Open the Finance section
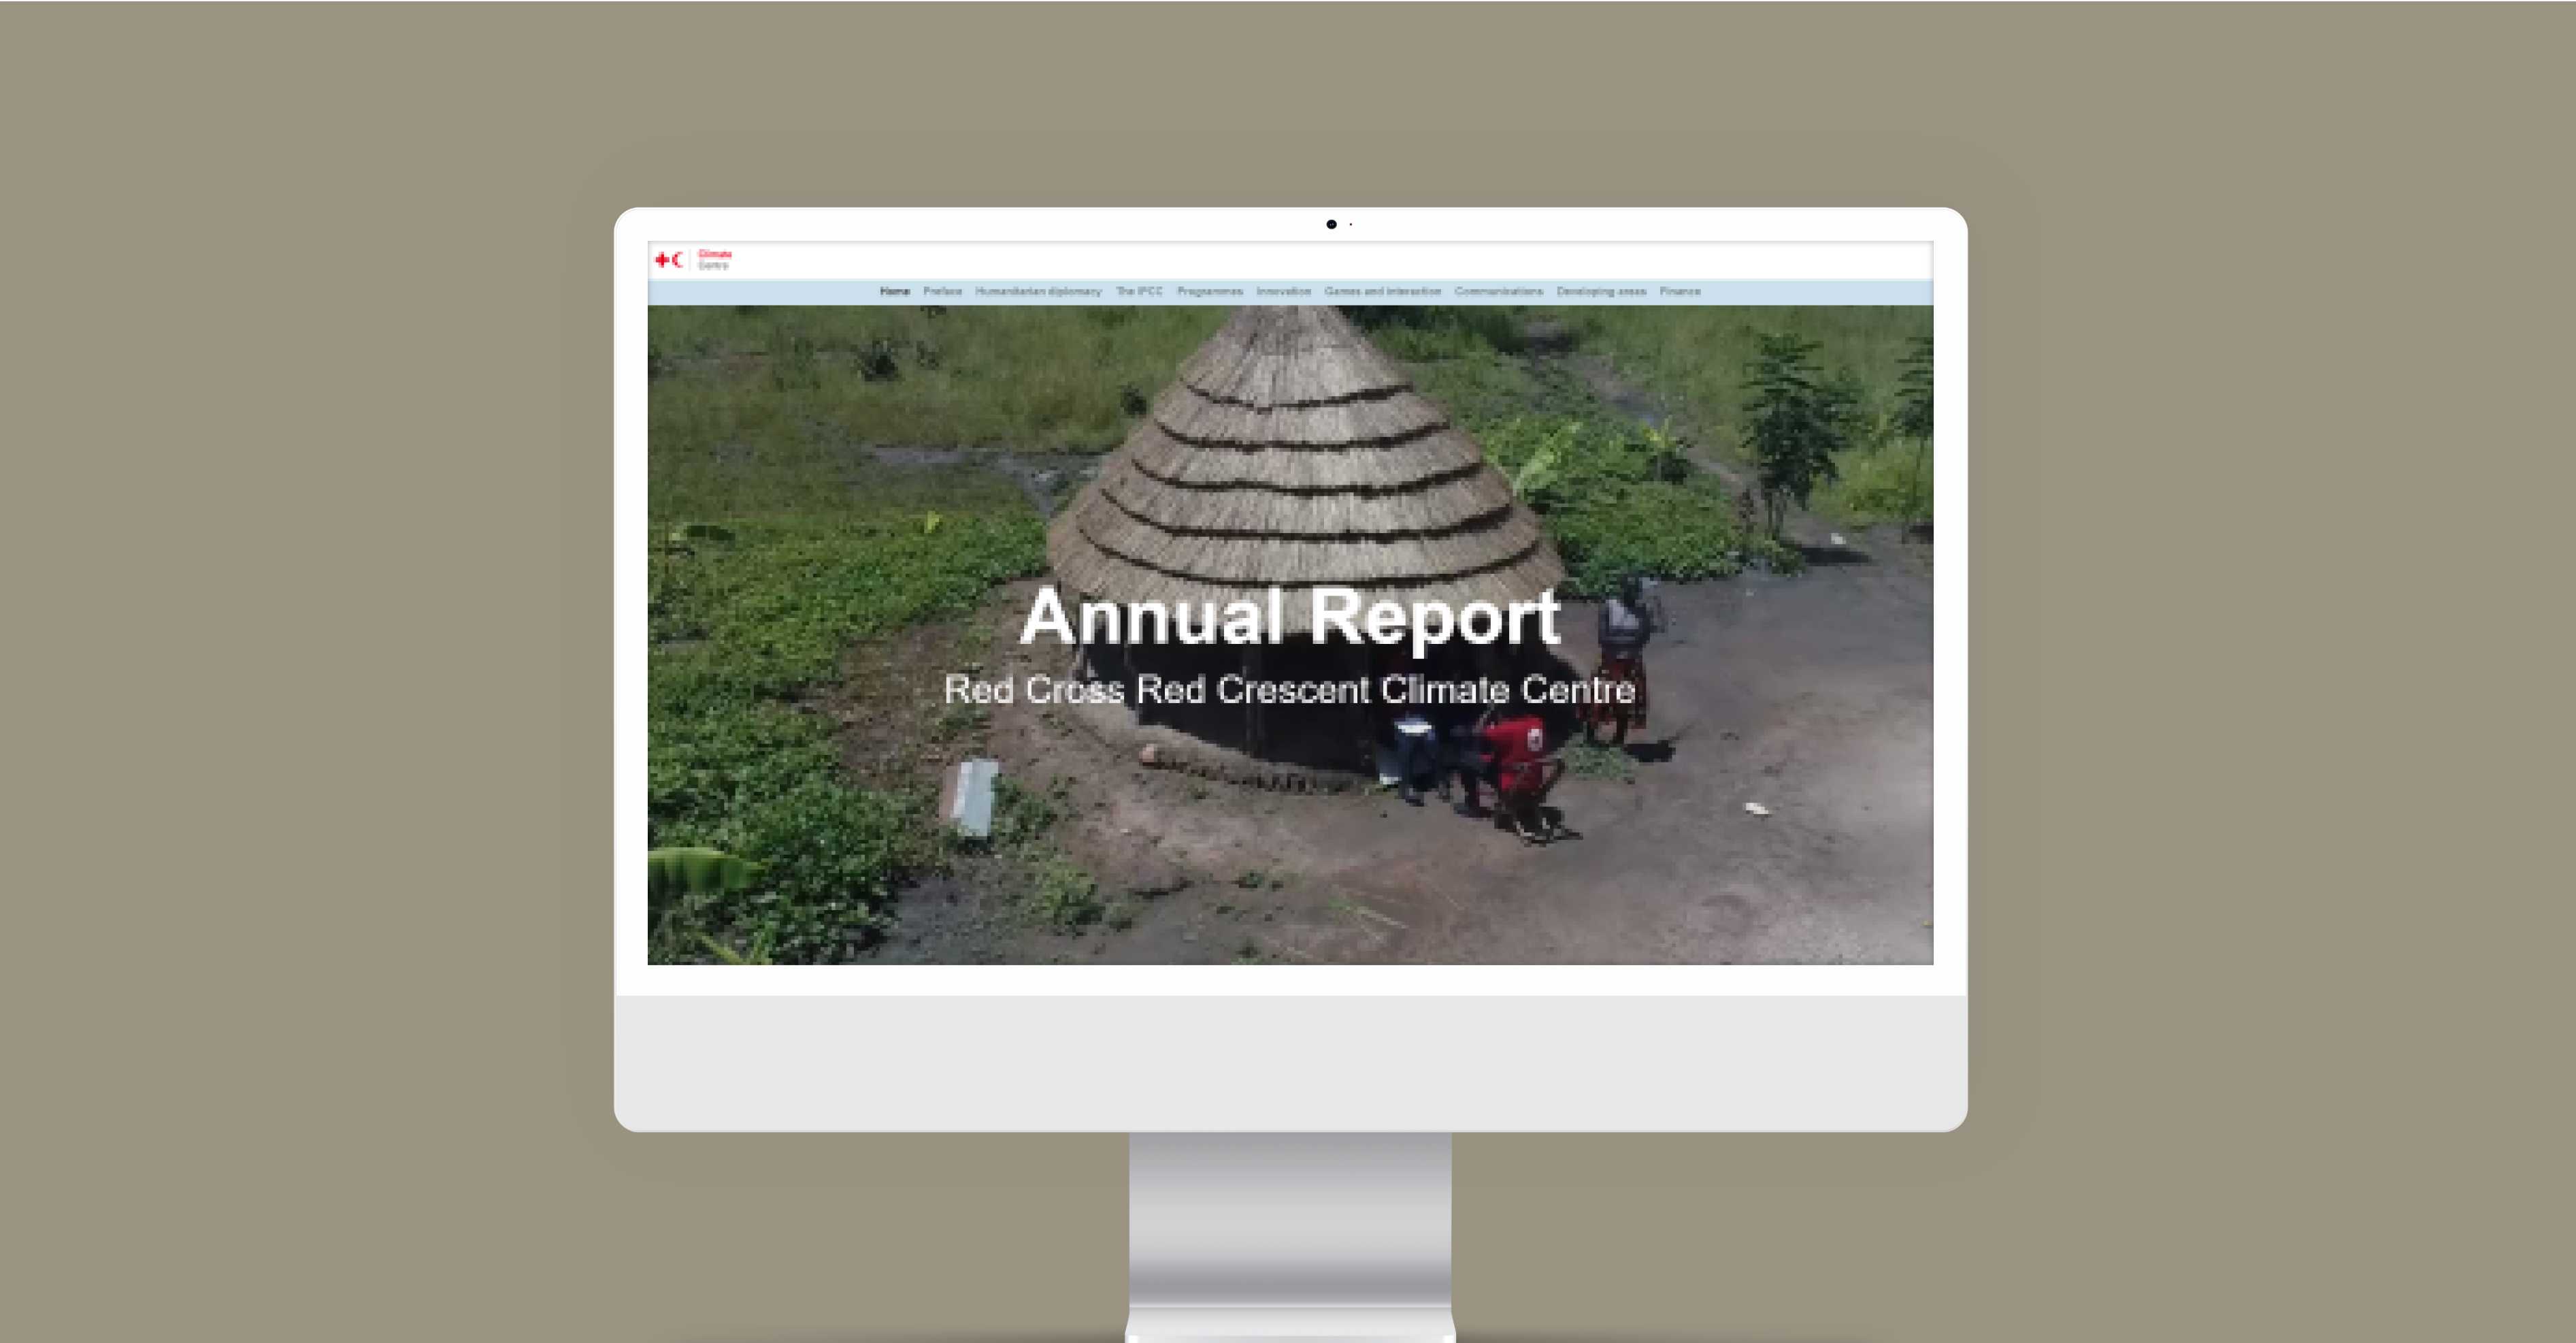The width and height of the screenshot is (2576, 1343). [1679, 291]
